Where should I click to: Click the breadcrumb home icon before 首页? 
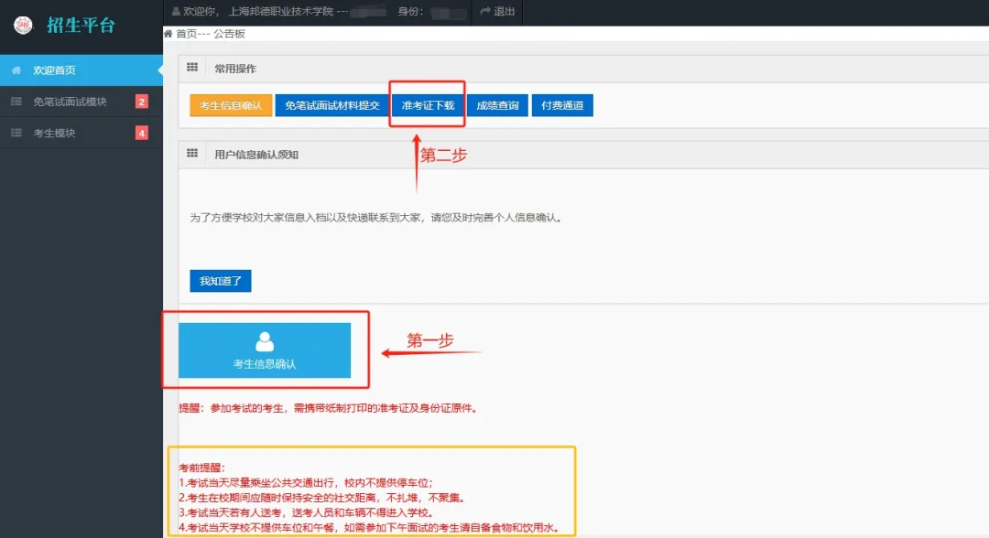click(x=168, y=34)
